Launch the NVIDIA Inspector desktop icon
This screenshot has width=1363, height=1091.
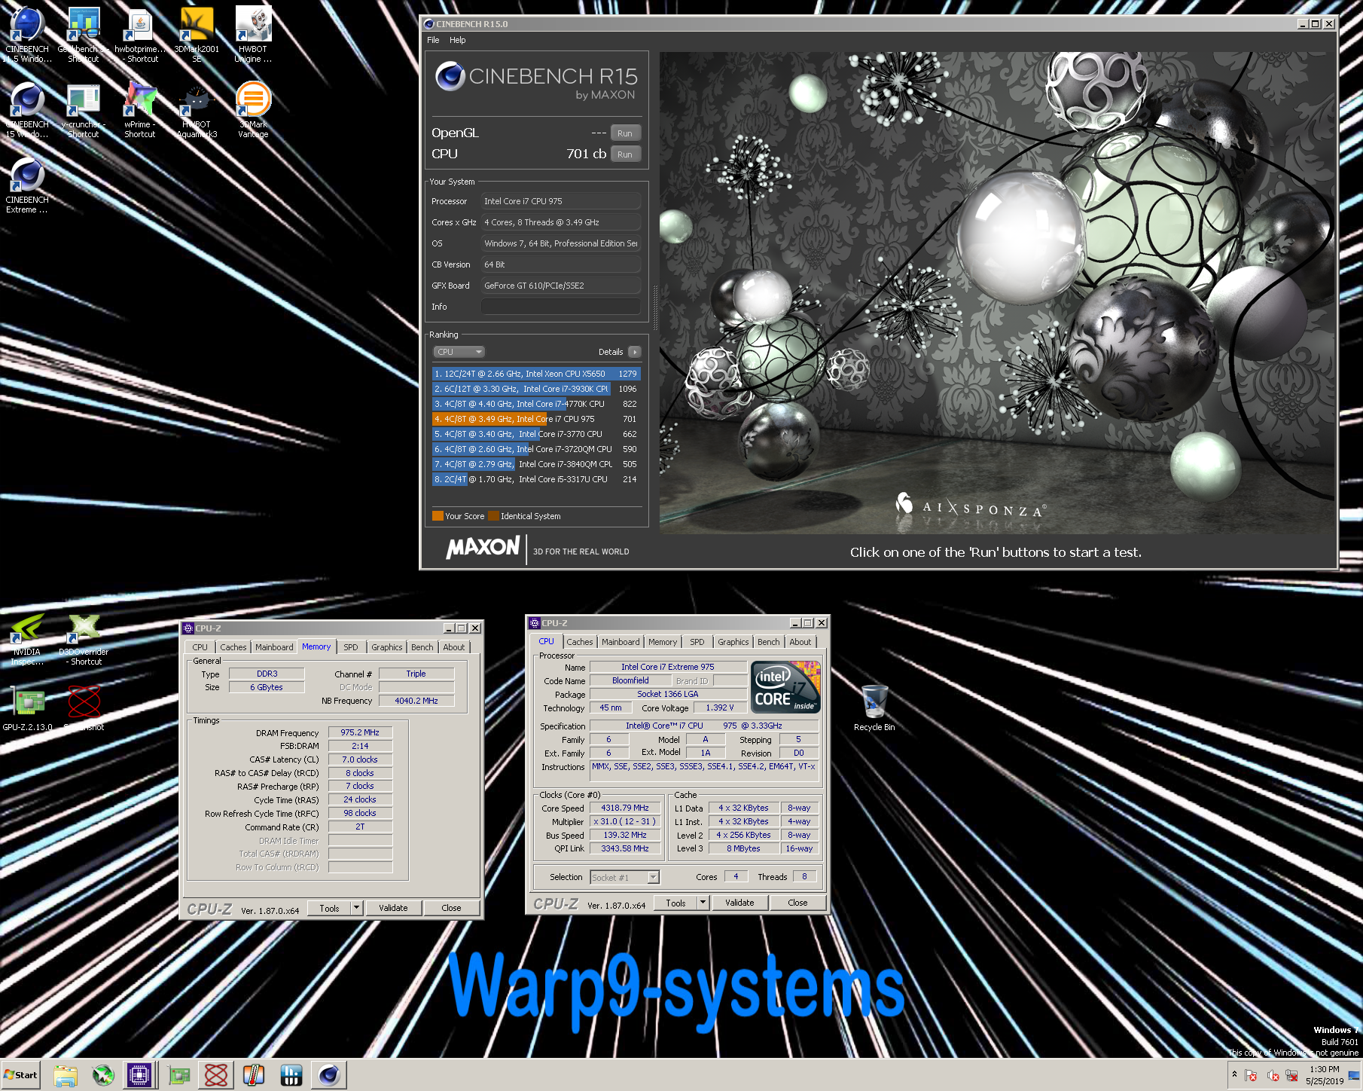[28, 639]
